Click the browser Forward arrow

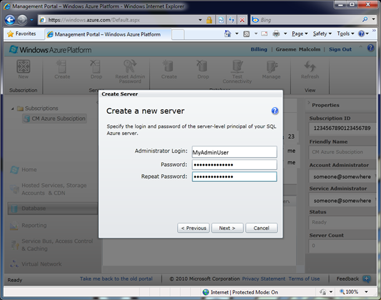[x=23, y=20]
